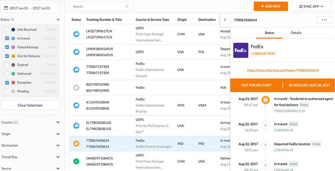Click timeline marker for Departed FedEx location
The image size is (335, 171).
(x=266, y=145)
